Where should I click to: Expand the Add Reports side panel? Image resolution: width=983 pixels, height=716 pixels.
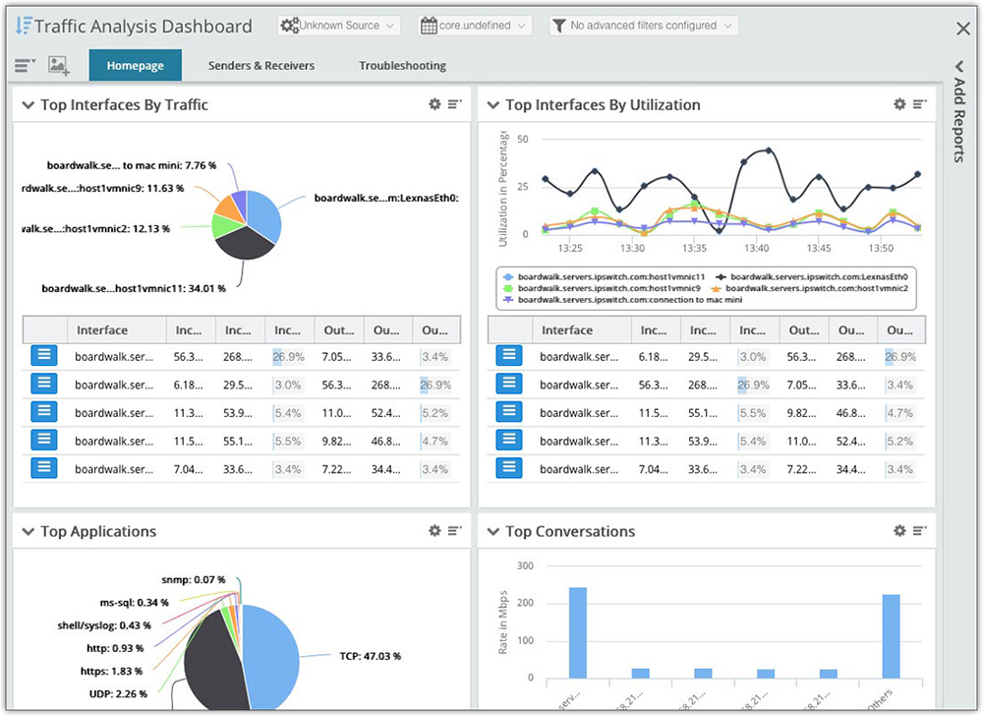(x=959, y=111)
